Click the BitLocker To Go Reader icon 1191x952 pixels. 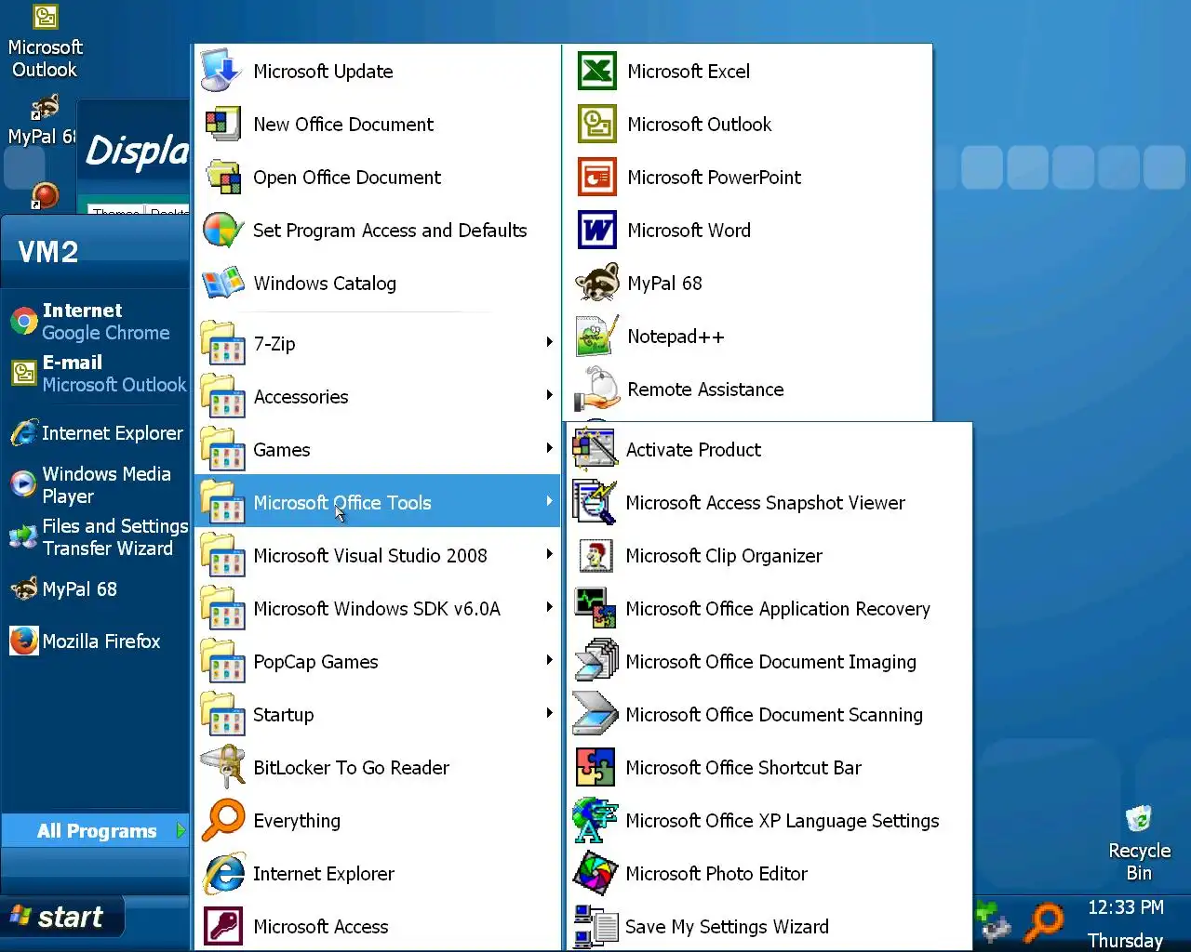pos(223,768)
